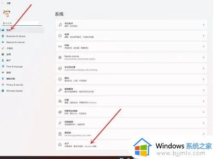Click the projection icon for 投影到此电脑
The height and width of the screenshot is (159, 214).
60,112
